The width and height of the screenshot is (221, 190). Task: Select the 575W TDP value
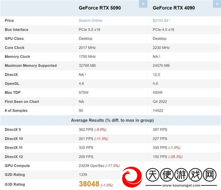[x=84, y=93]
